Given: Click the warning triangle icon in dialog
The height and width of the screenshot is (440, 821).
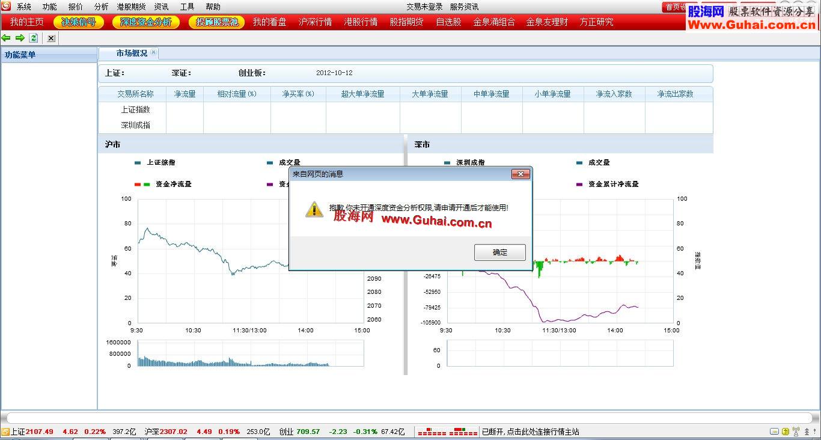Looking at the screenshot, I should tap(314, 209).
